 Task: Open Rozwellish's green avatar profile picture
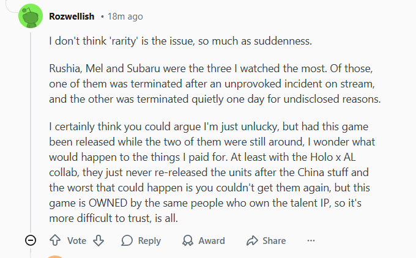point(31,17)
